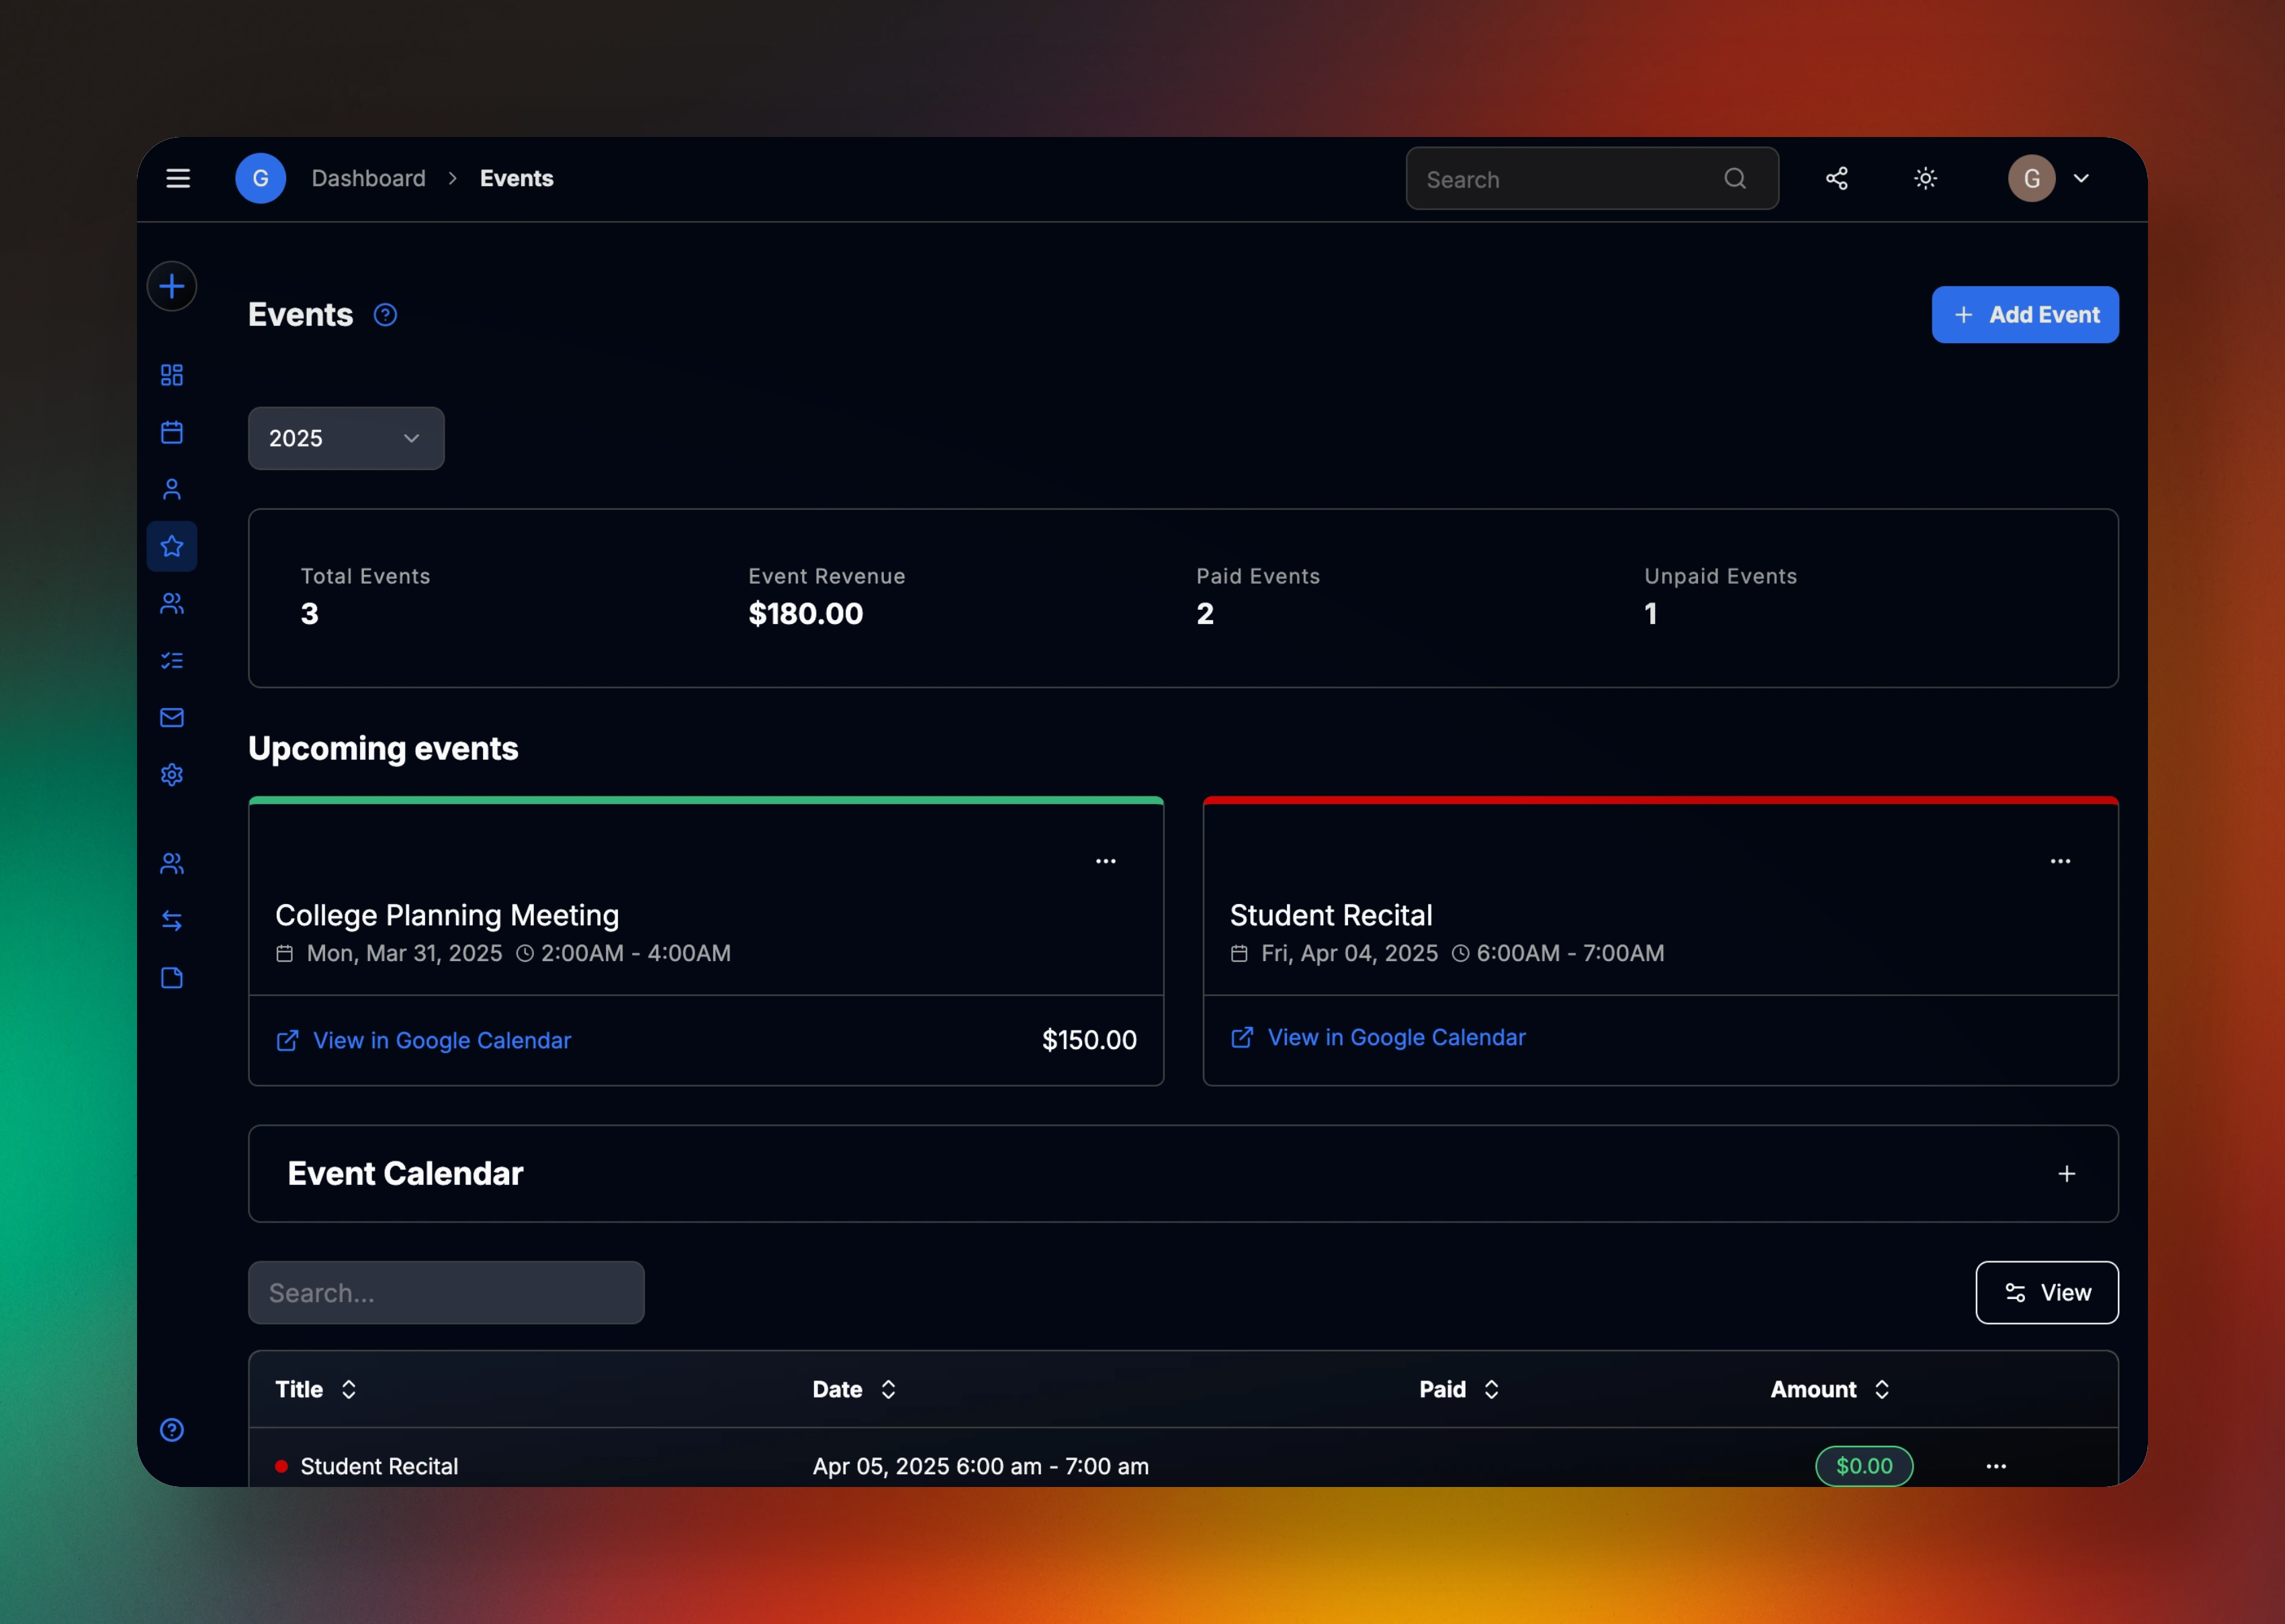Image resolution: width=2285 pixels, height=1624 pixels.
Task: Click Student Recital row title in table
Action: pyautogui.click(x=379, y=1466)
